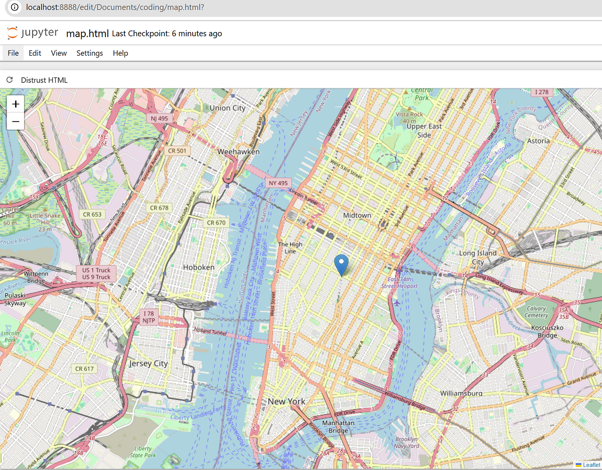Viewport: 602px width, 470px height.
Task: Open the View menu
Action: tap(59, 53)
